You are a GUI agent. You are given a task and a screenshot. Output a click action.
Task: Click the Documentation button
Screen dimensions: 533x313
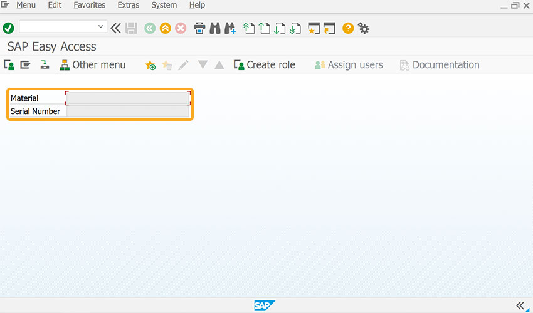tap(440, 65)
